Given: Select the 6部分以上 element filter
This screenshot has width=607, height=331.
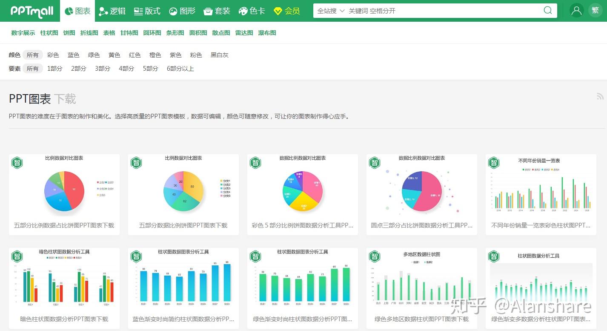Looking at the screenshot, I should click(x=180, y=69).
